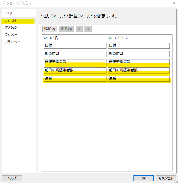Switch to the オプション page
The height and width of the screenshot is (183, 178).
pos(11,28)
